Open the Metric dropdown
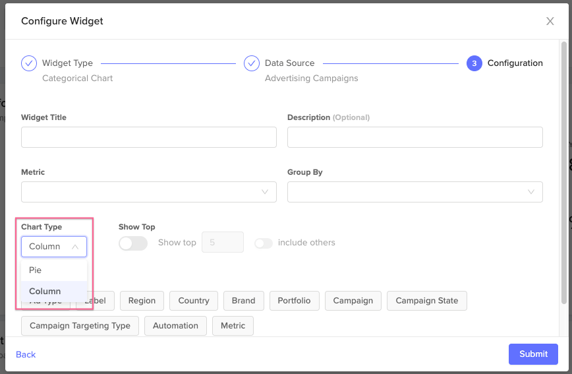Image resolution: width=572 pixels, height=374 pixels. pyautogui.click(x=149, y=192)
